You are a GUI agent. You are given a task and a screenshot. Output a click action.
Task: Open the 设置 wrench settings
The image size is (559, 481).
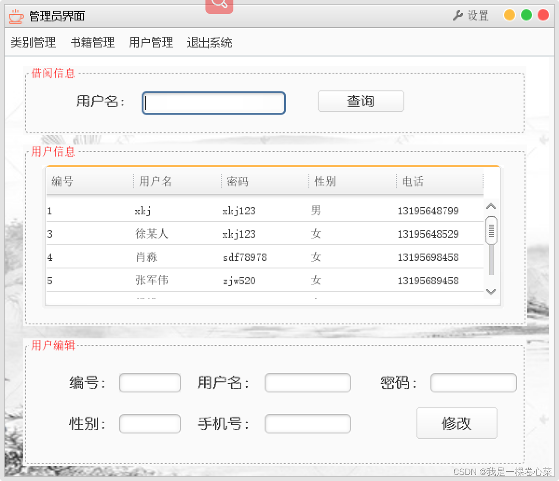pyautogui.click(x=470, y=16)
